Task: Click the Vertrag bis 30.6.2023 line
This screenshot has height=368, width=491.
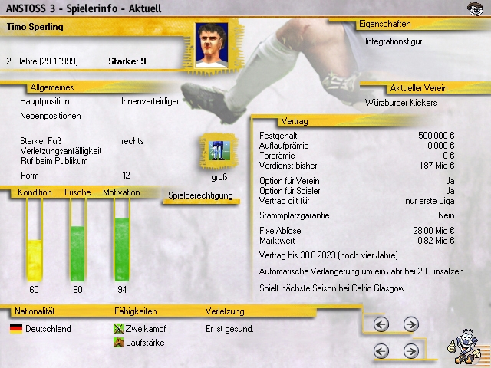Action: (329, 255)
